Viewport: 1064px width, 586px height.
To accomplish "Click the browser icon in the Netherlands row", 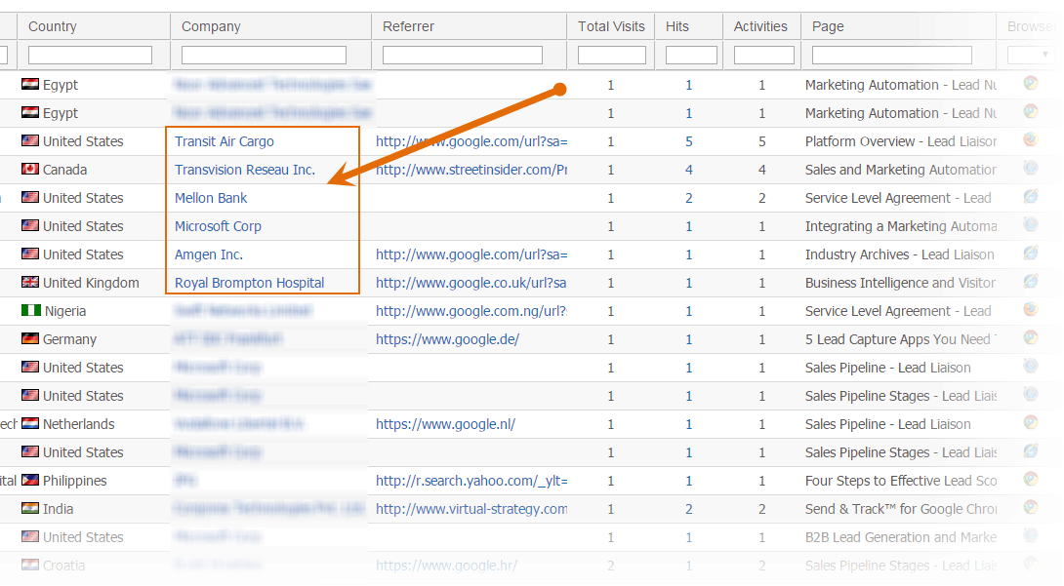I will (x=1031, y=423).
